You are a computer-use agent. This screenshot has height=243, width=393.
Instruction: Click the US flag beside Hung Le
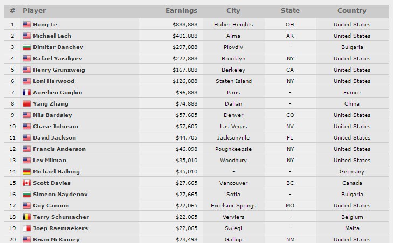[26, 24]
